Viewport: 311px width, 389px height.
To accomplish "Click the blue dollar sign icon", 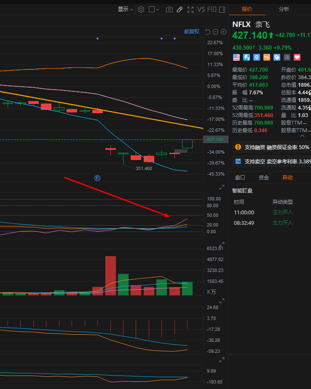I will [257, 57].
